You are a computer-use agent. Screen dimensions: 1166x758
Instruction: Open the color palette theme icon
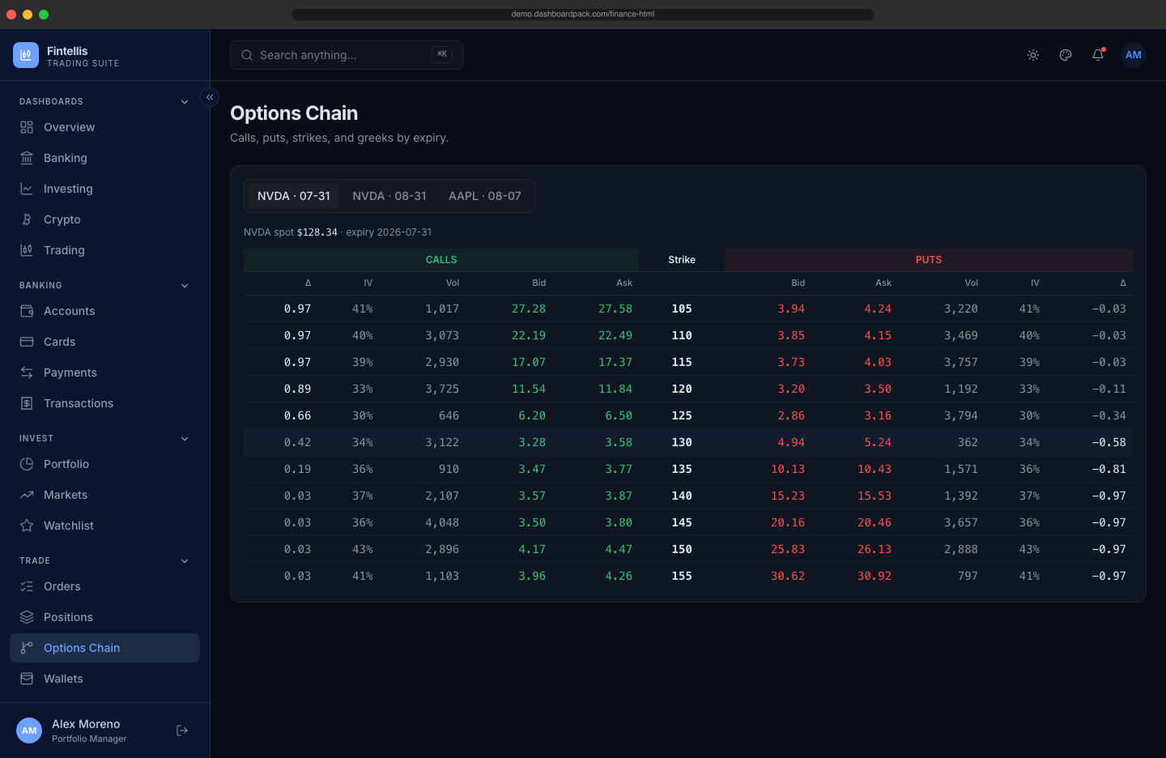pyautogui.click(x=1066, y=55)
